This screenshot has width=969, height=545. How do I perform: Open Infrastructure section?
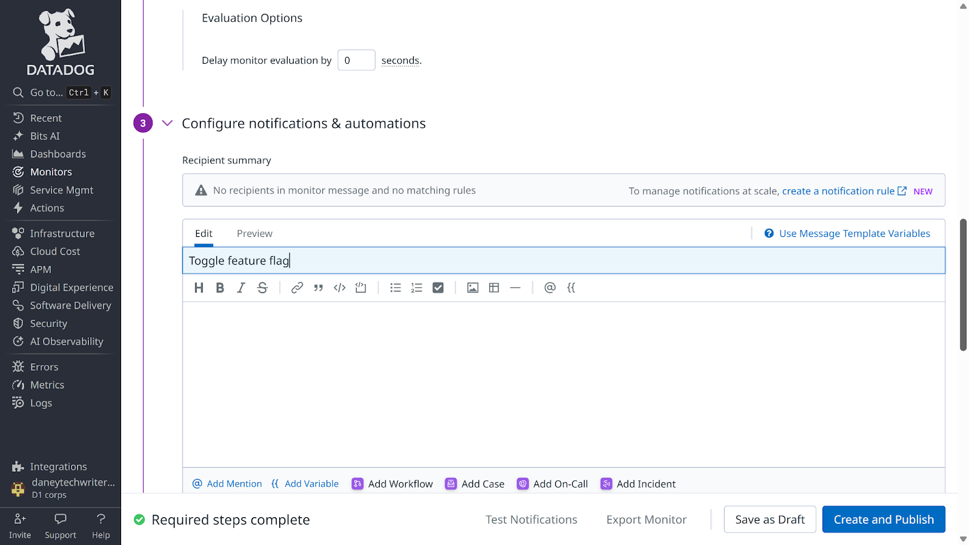tap(62, 233)
